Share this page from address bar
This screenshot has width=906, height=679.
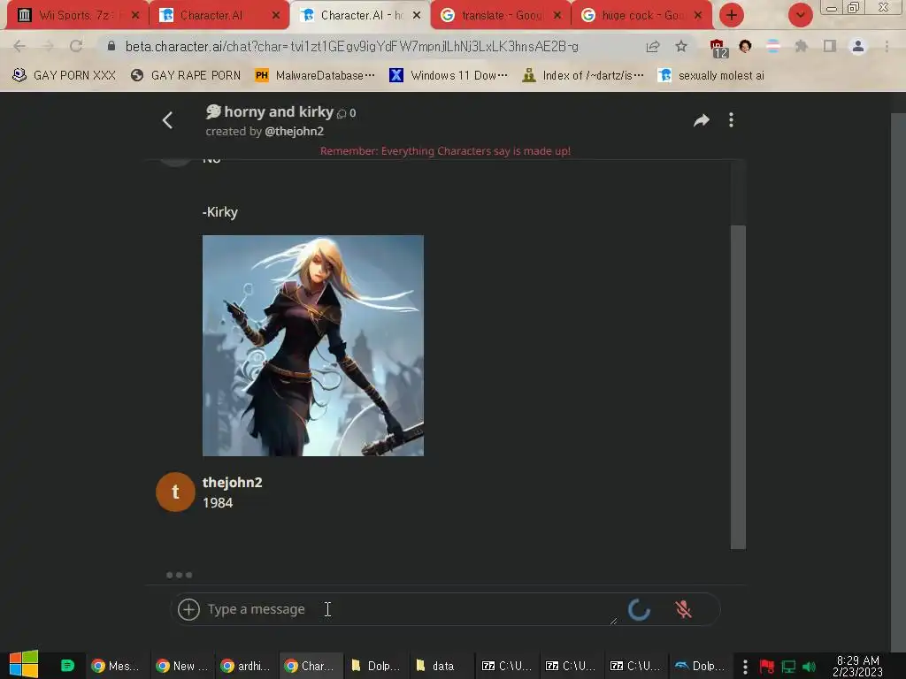653,46
